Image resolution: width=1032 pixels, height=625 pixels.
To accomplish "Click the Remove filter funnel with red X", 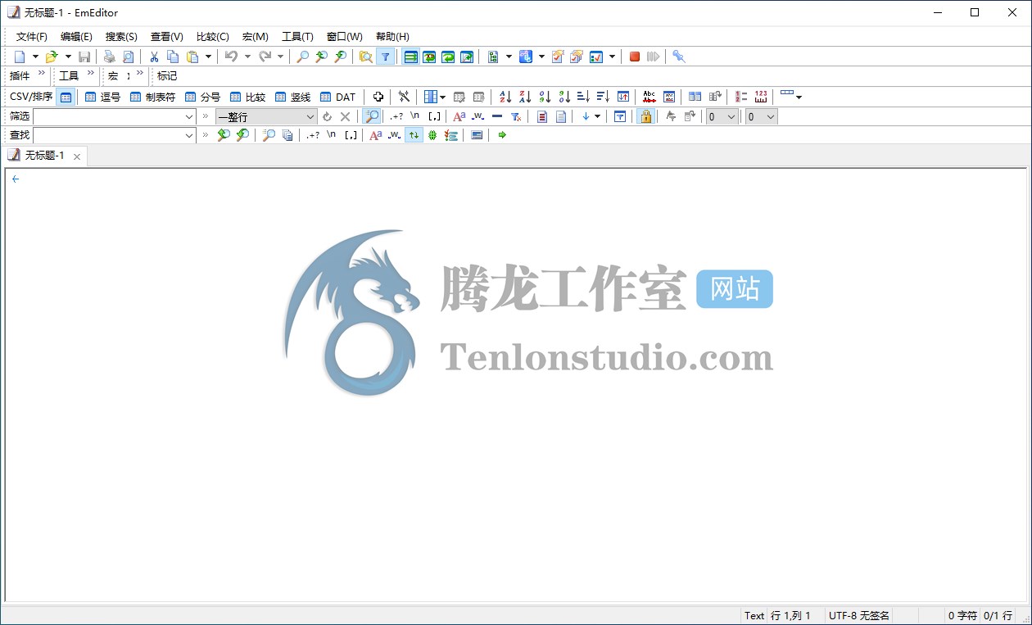I will click(x=516, y=116).
